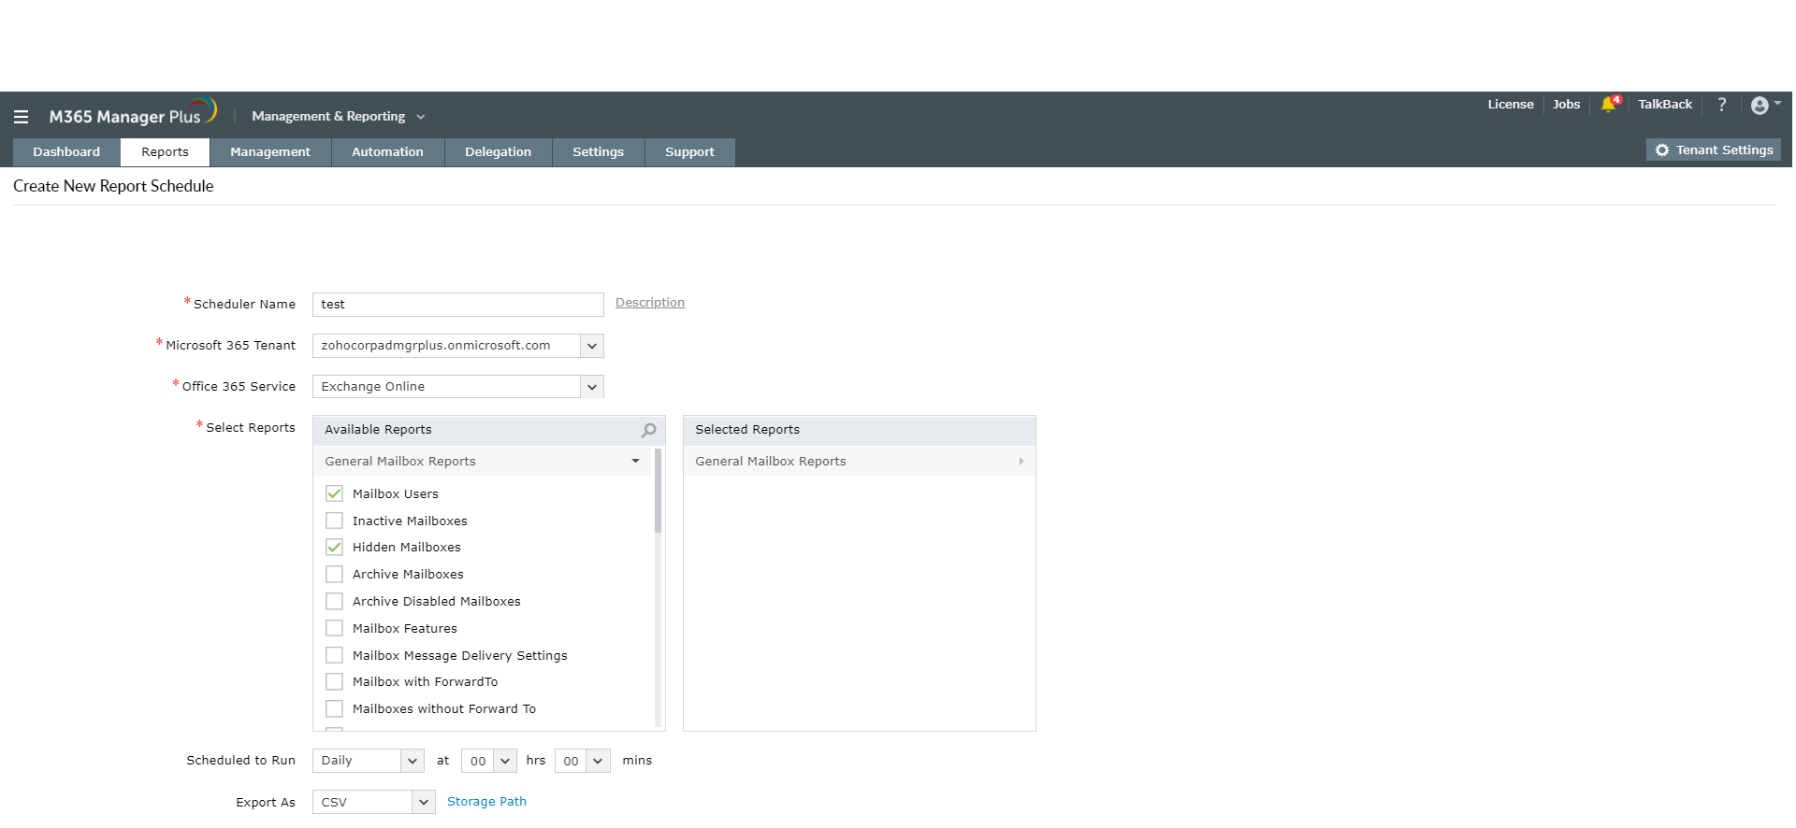Open the Daily schedule frequency dropdown
Image resolution: width=1796 pixels, height=828 pixels.
click(x=369, y=761)
